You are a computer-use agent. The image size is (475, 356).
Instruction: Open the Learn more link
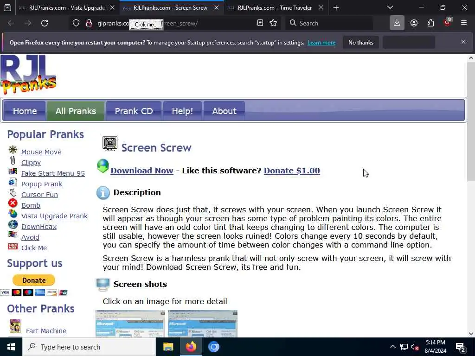[x=321, y=43]
